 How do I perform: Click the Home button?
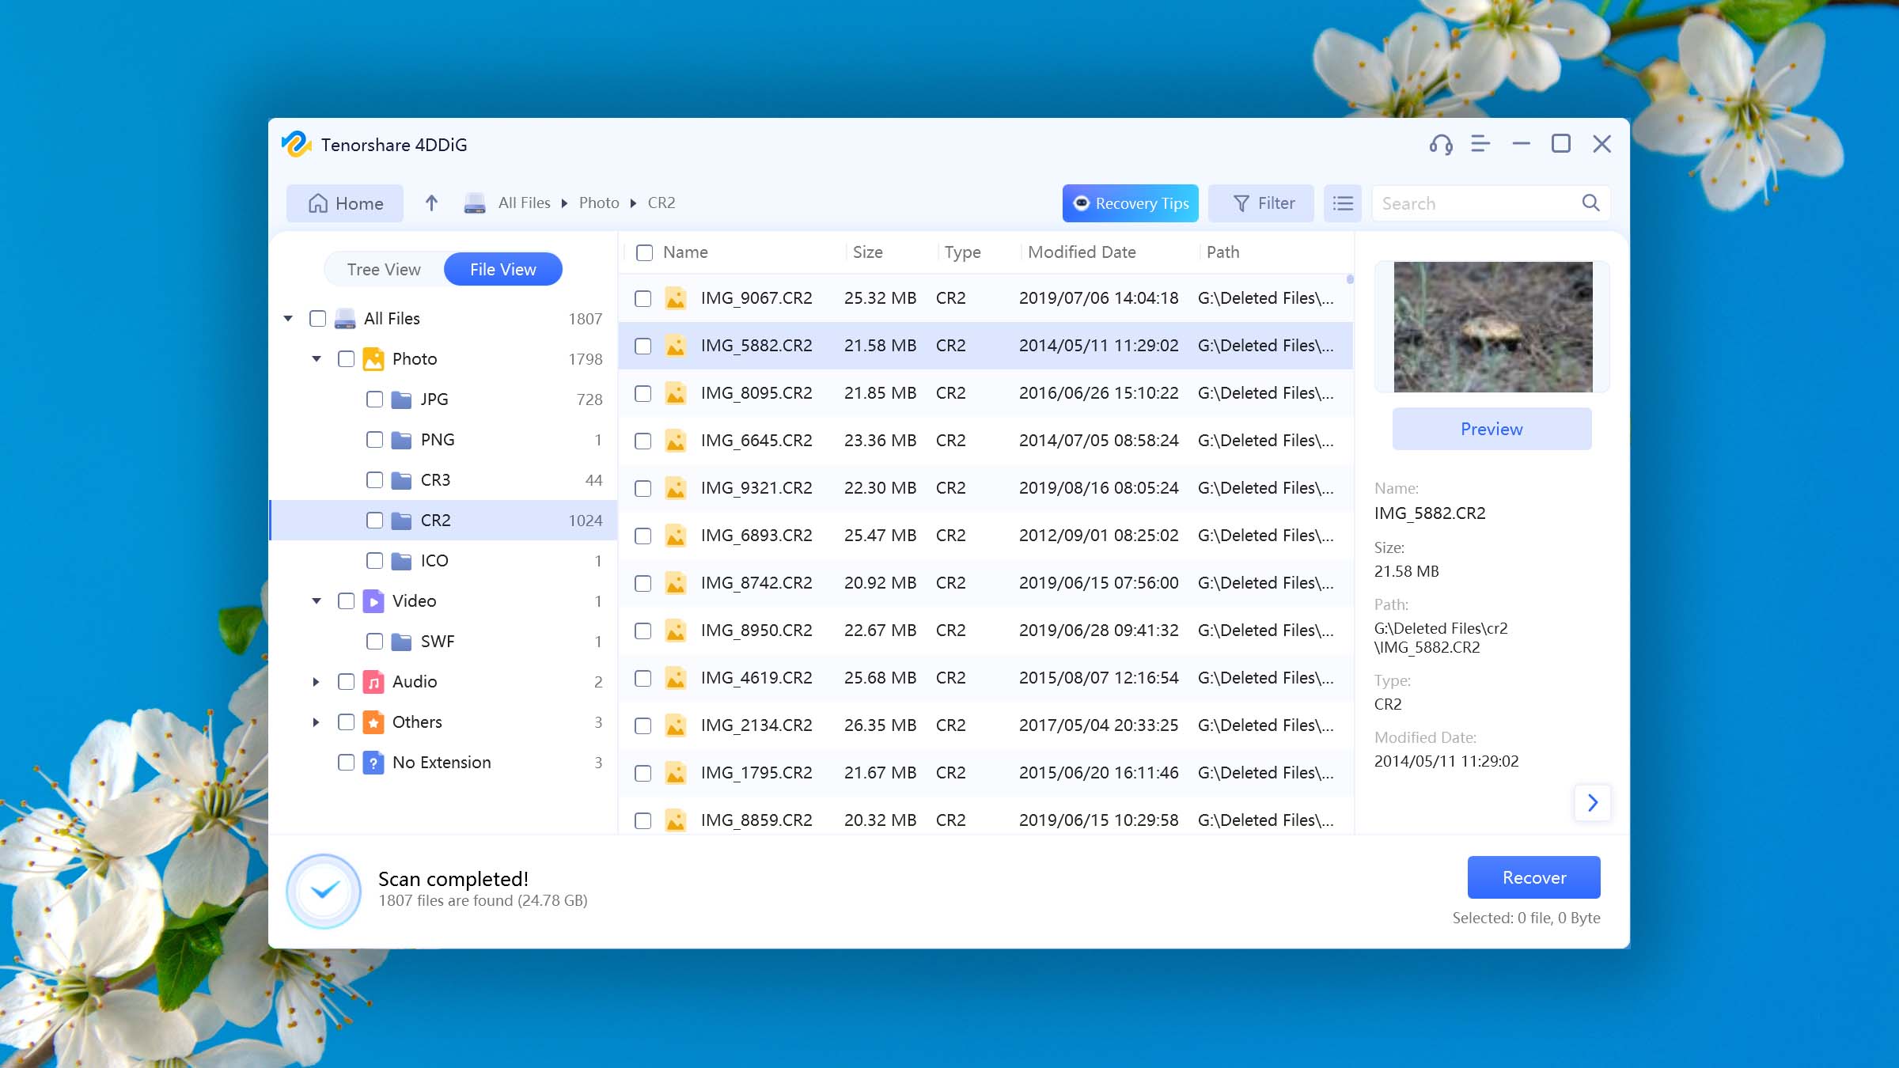point(345,203)
